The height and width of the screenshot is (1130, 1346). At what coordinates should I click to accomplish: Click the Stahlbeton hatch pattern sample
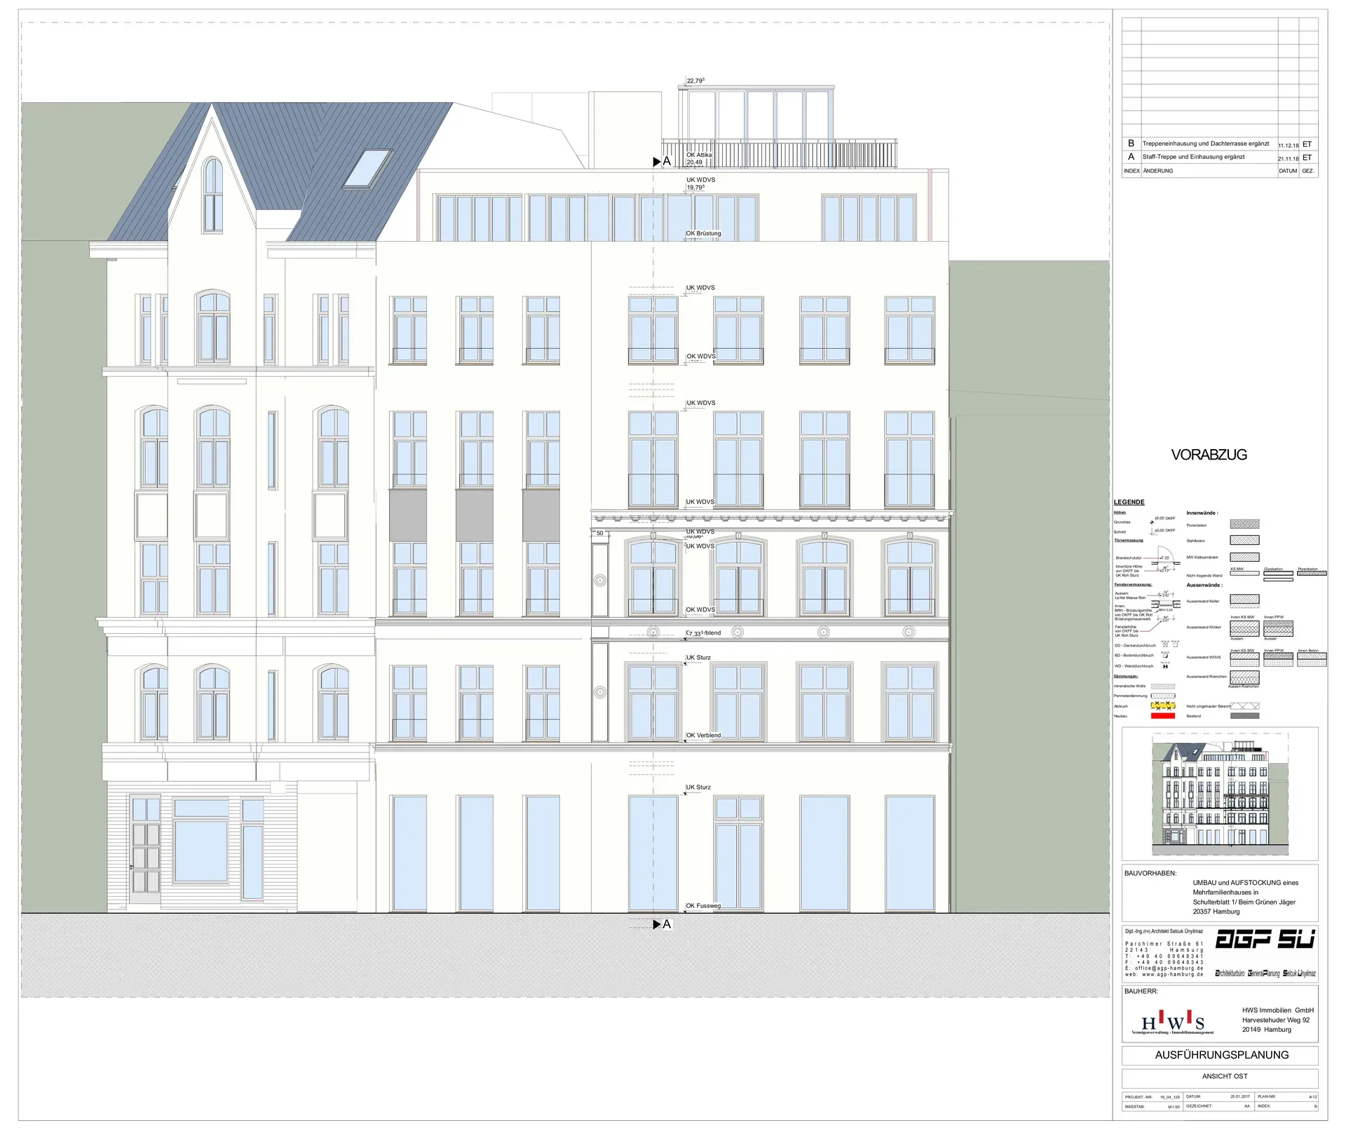1244,540
